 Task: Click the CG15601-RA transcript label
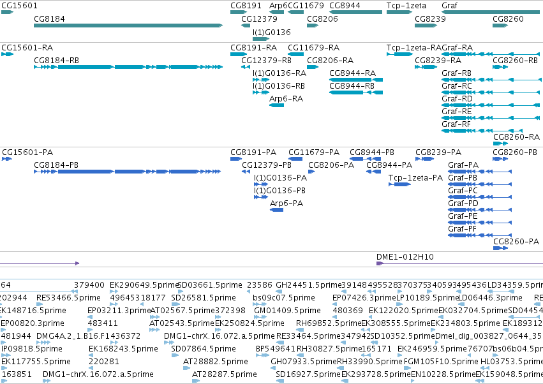pos(27,47)
